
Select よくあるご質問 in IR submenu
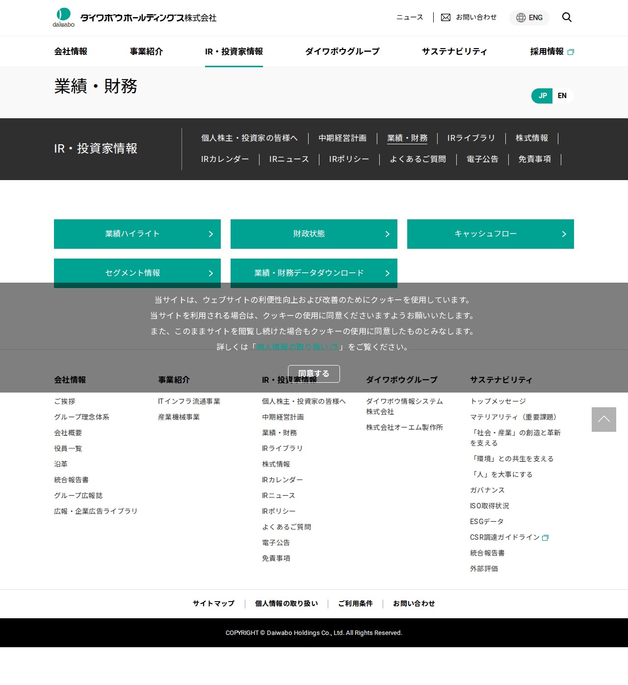(x=418, y=159)
